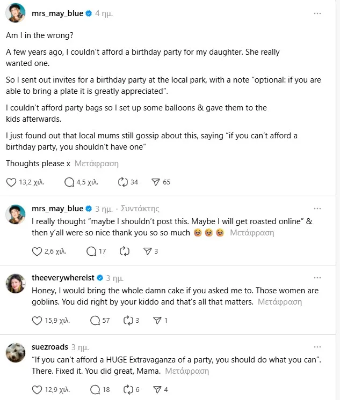Repost suezroads' reply with 6 reposts
This screenshot has width=340, height=400.
[128, 390]
